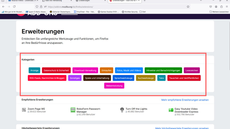Open the McAfee Security bookmark
Image resolution: width=230 pixels, height=129 pixels.
(x=130, y=12)
